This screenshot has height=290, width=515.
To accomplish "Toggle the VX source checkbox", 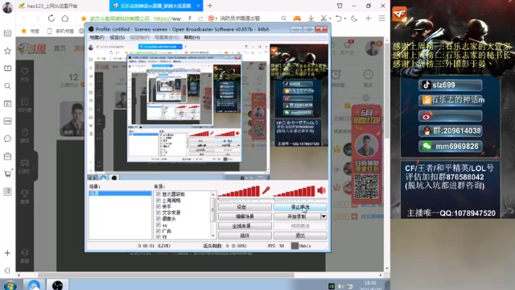I will 159,236.
